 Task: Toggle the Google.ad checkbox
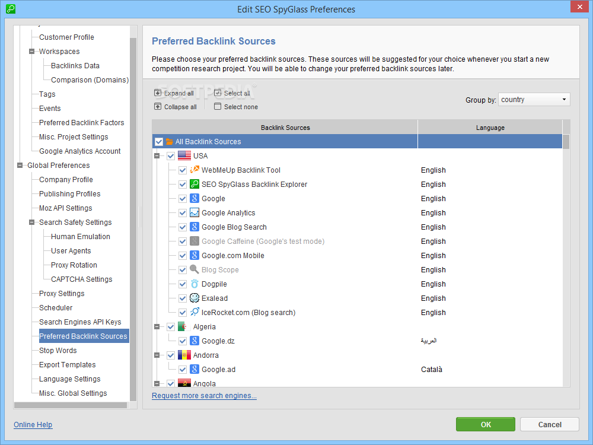point(183,369)
